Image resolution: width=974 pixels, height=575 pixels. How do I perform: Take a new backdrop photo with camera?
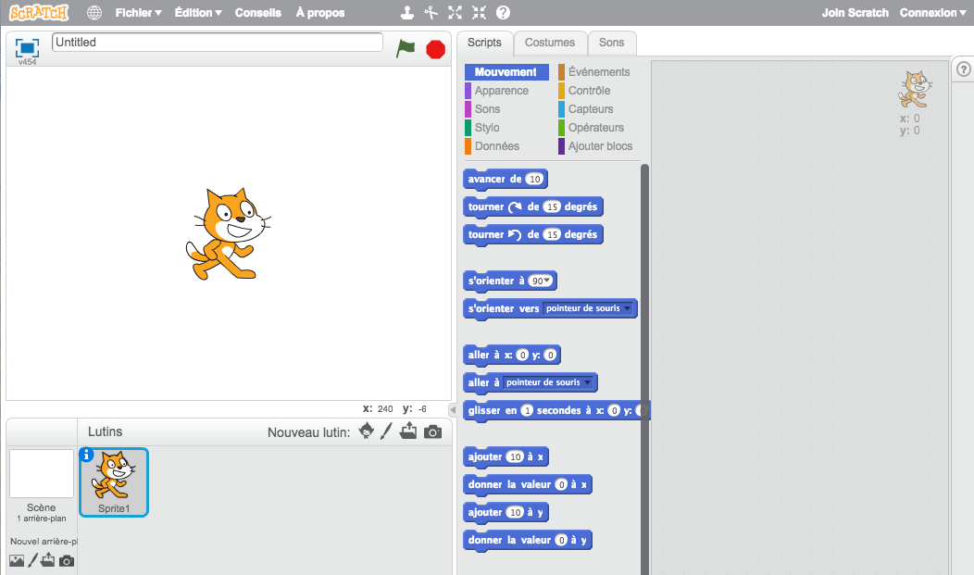pyautogui.click(x=67, y=561)
